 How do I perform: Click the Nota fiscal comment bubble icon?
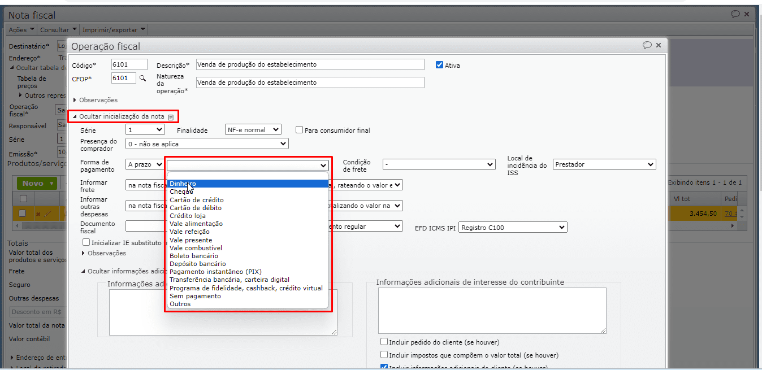(x=735, y=14)
